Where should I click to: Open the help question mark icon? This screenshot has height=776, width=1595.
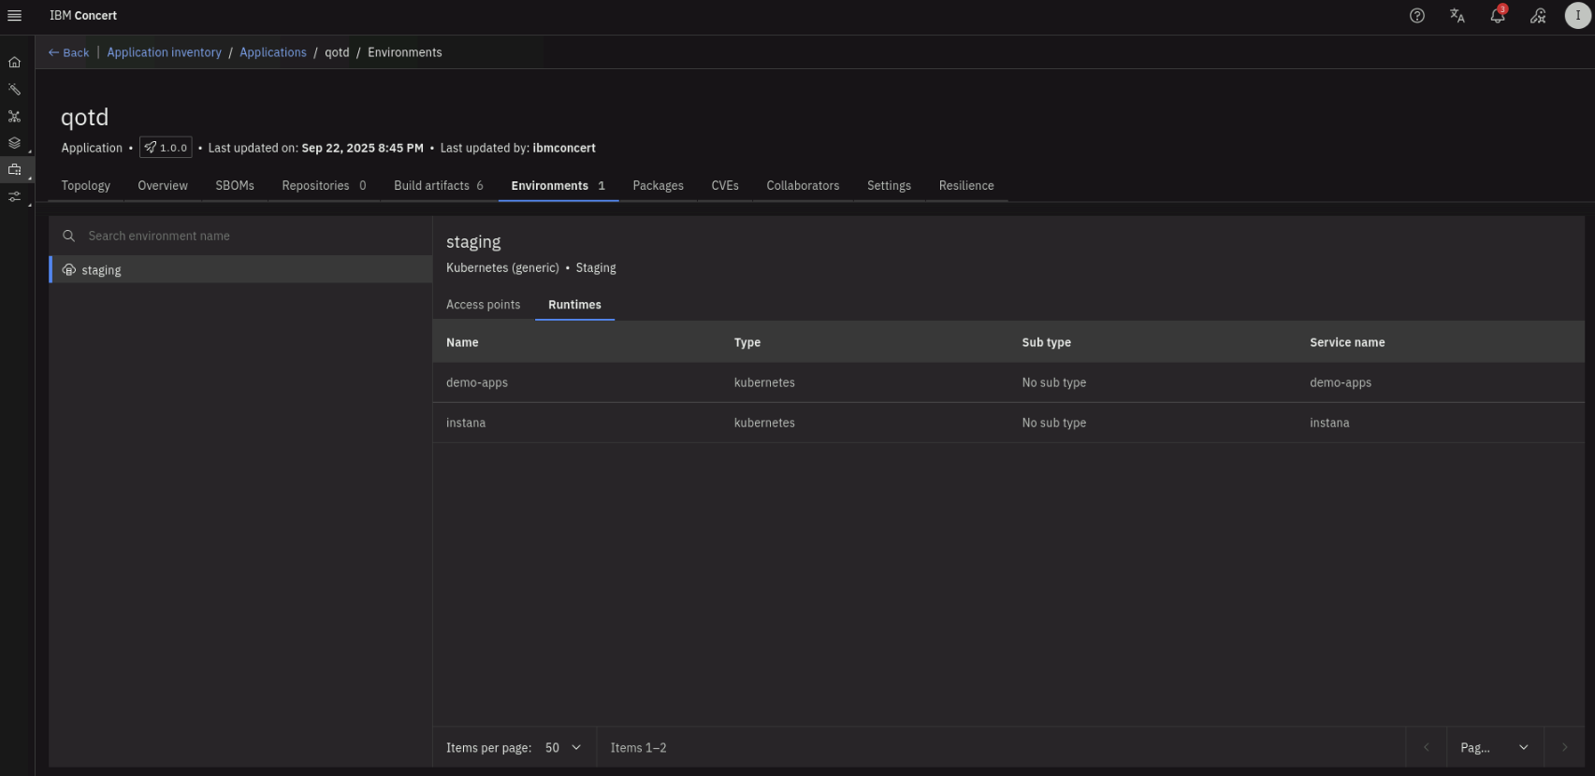(1416, 16)
